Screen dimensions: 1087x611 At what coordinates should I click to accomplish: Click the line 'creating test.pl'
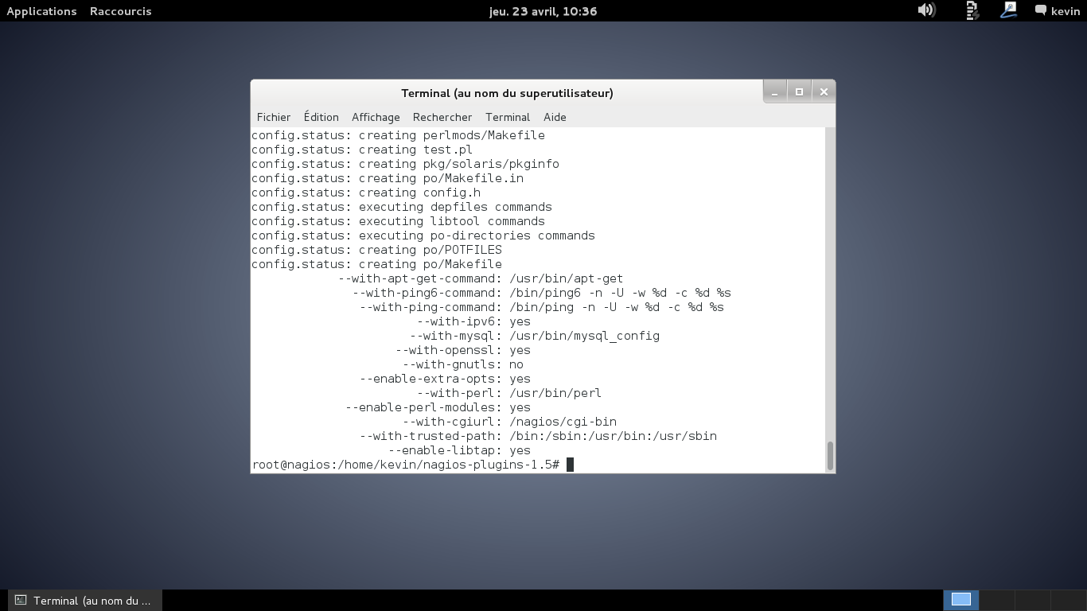(362, 150)
